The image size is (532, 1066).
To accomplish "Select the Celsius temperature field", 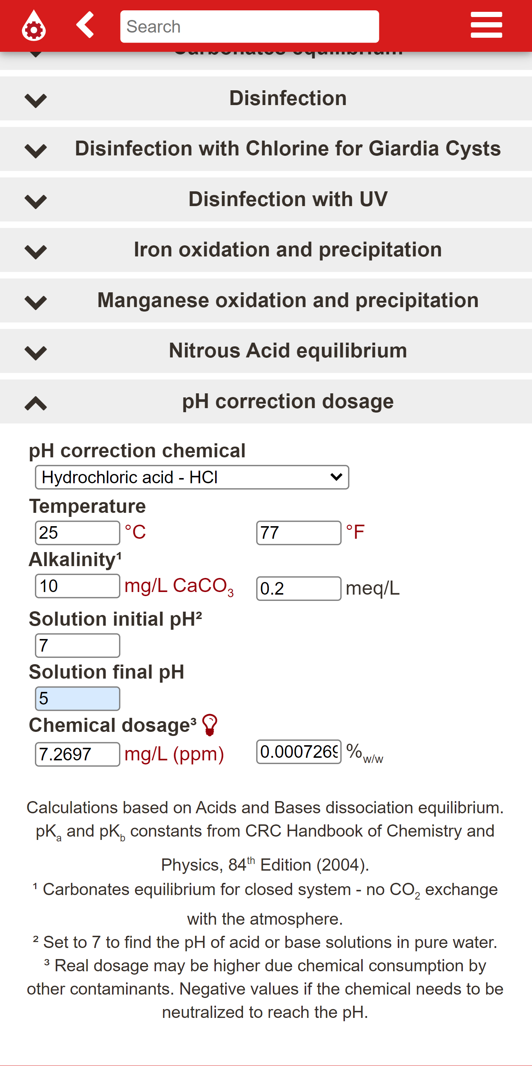I will pos(78,532).
